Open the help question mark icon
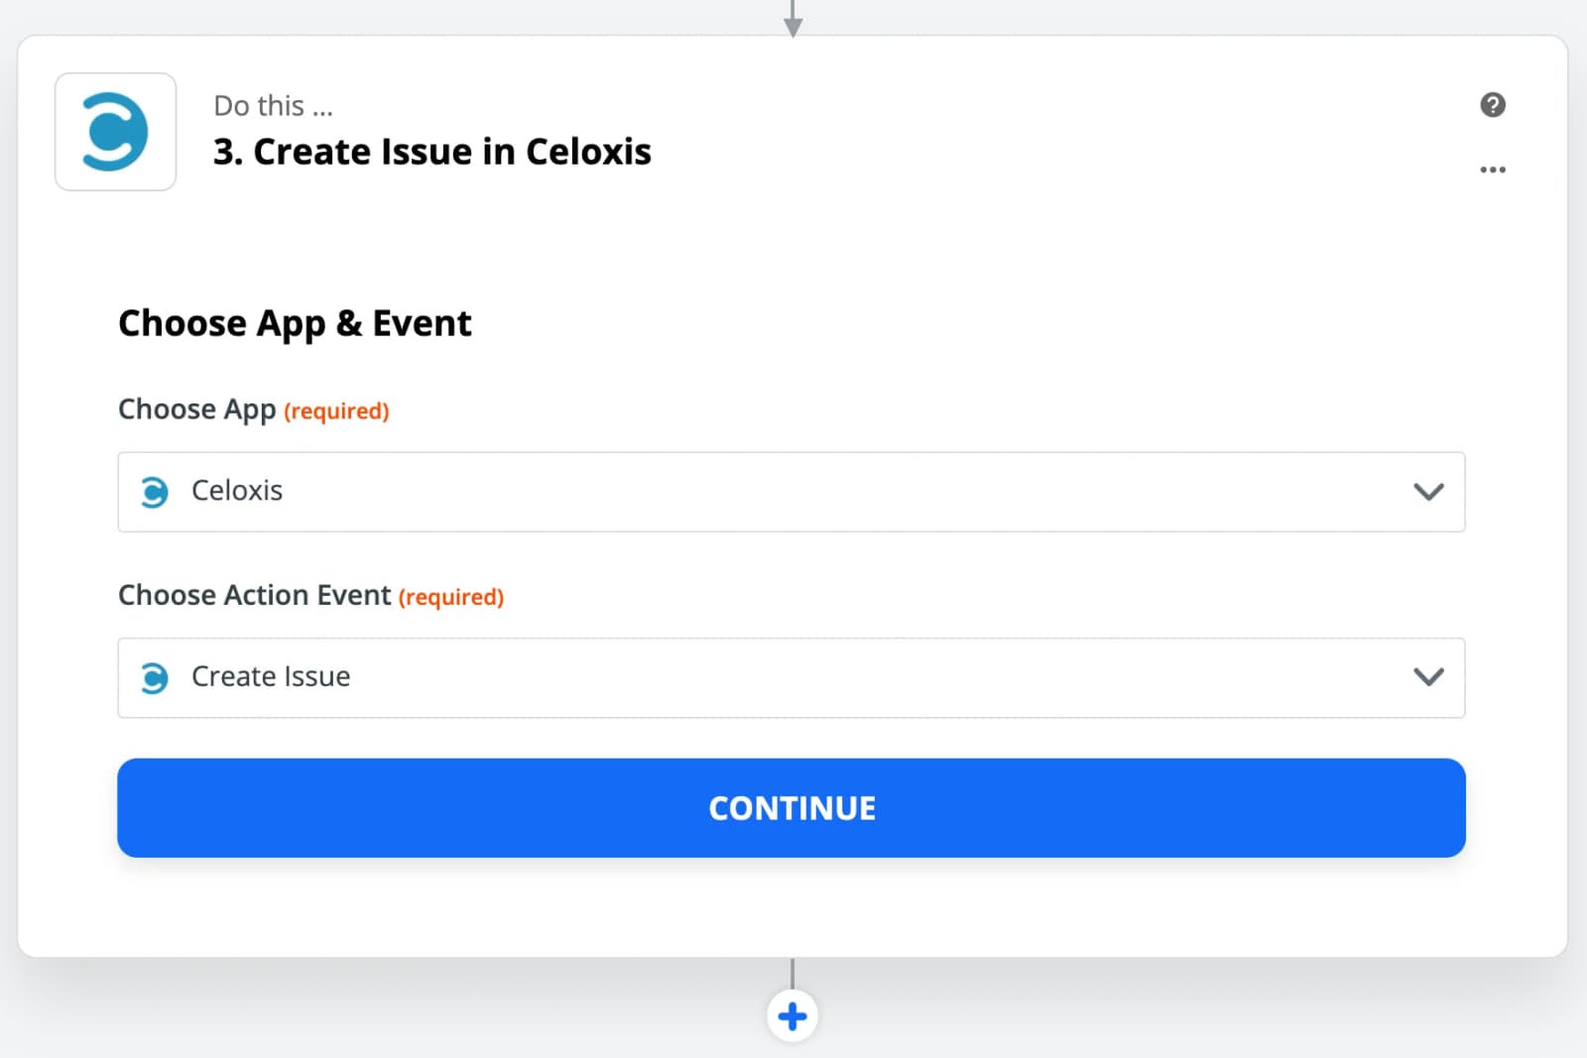1587x1058 pixels. pyautogui.click(x=1493, y=105)
